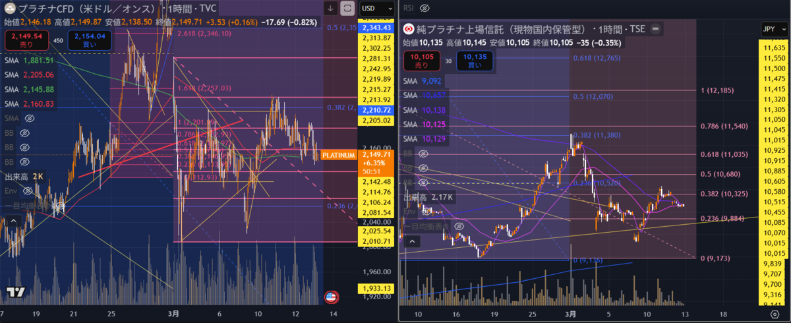The image size is (791, 323).
Task: Click the 出来高 2K volume legend on left chart
Action: click(x=24, y=177)
